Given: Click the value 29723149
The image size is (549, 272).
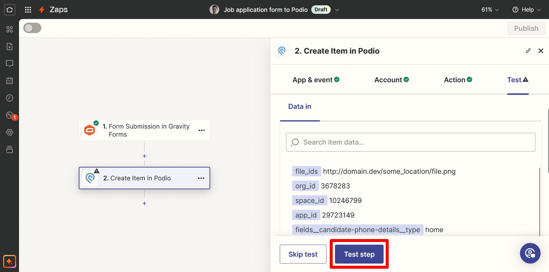Looking at the screenshot, I should pos(338,215).
